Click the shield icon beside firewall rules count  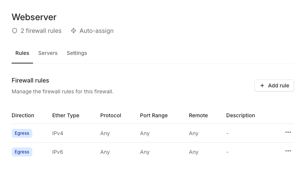(15, 31)
